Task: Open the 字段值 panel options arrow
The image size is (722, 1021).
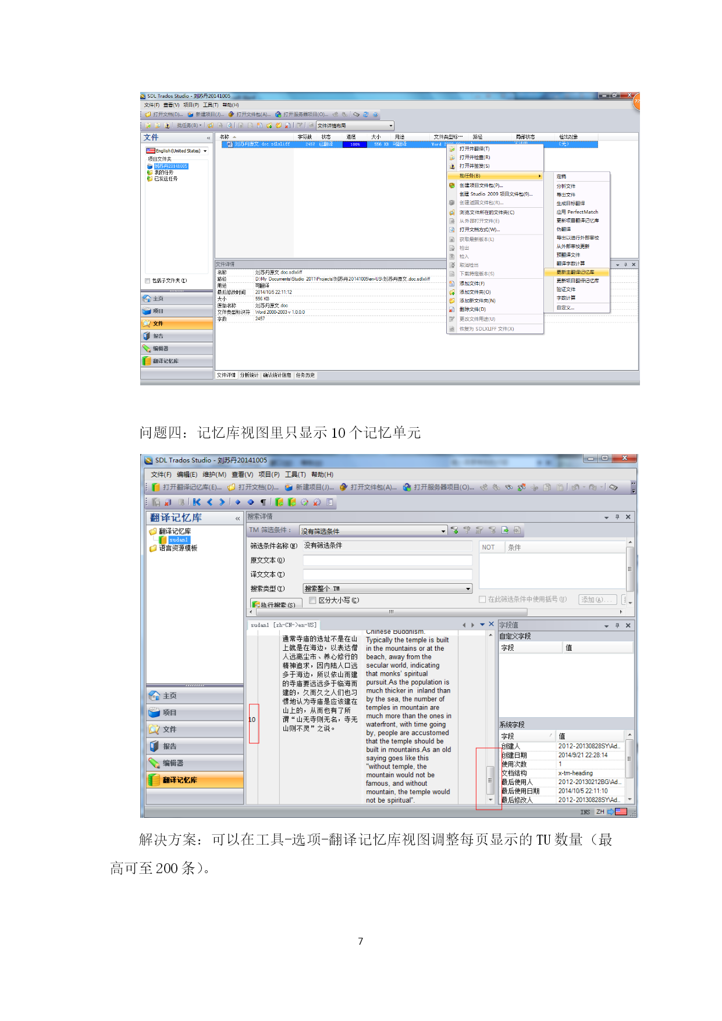Action: coord(606,626)
